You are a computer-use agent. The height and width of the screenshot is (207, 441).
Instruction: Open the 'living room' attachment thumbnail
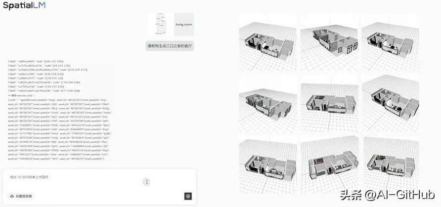tap(184, 24)
